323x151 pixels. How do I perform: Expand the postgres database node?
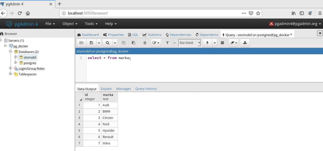16,63
